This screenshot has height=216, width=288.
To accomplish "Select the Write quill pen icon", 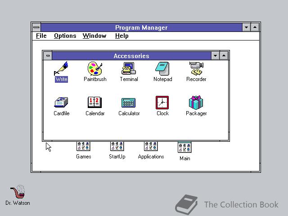I will click(61, 68).
